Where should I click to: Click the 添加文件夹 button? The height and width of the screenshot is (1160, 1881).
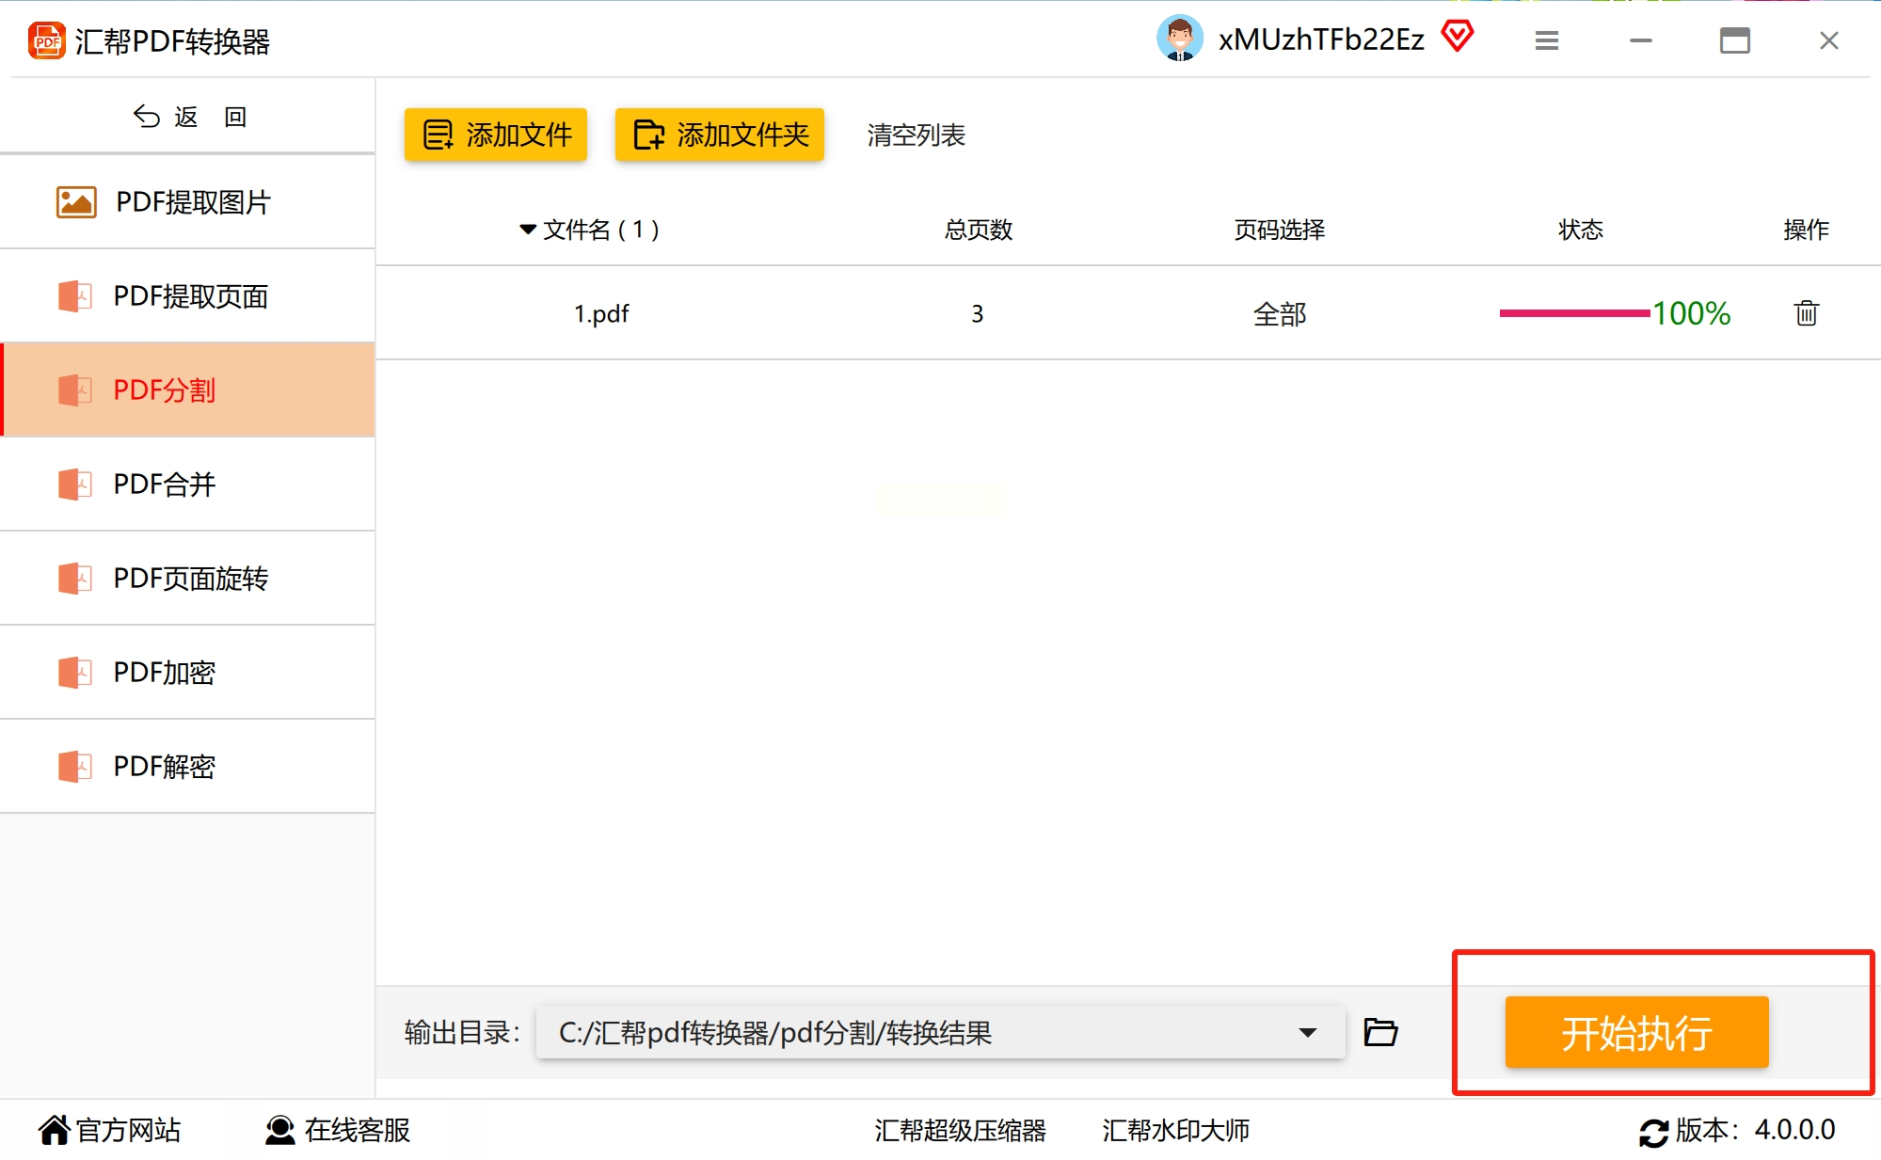click(720, 135)
